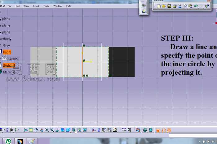Open the Help menu
This screenshot has height=144, width=217.
[69, 6]
